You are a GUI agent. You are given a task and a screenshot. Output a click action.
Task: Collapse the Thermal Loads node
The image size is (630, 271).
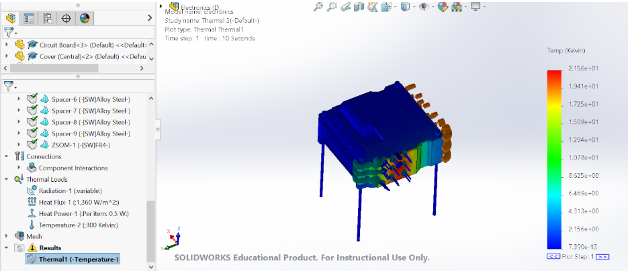7,180
